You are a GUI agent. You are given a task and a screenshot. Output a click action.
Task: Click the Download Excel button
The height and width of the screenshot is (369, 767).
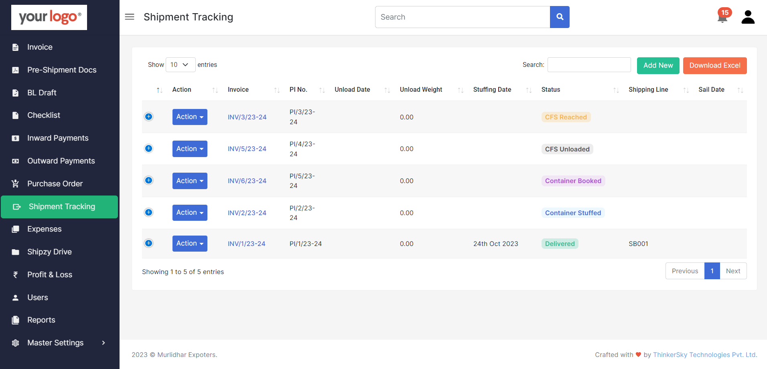(x=714, y=66)
